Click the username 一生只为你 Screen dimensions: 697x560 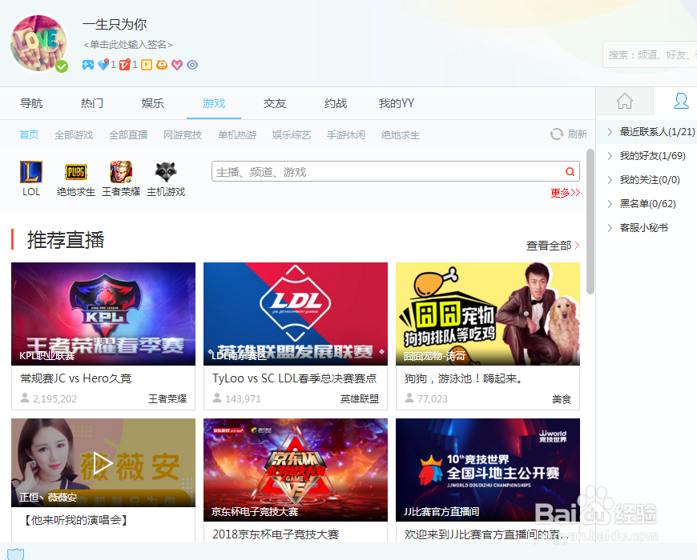pyautogui.click(x=115, y=25)
